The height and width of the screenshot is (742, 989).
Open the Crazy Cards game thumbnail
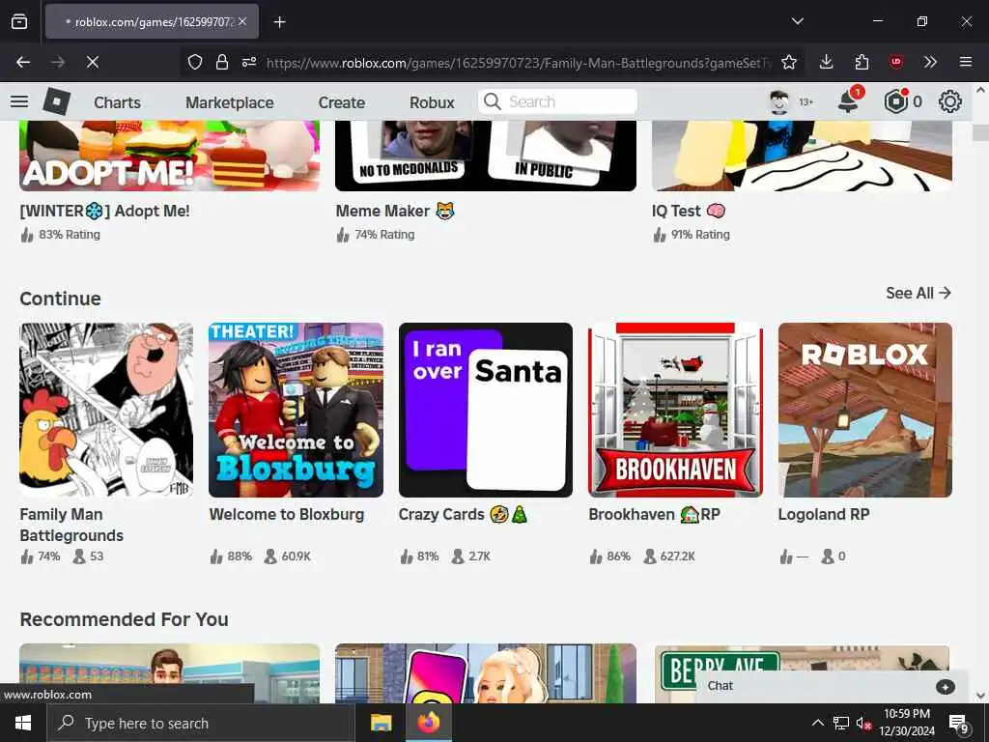(x=486, y=410)
